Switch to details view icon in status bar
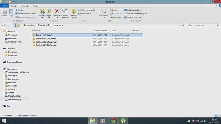Image resolution: width=221 pixels, height=124 pixels. pos(216,116)
